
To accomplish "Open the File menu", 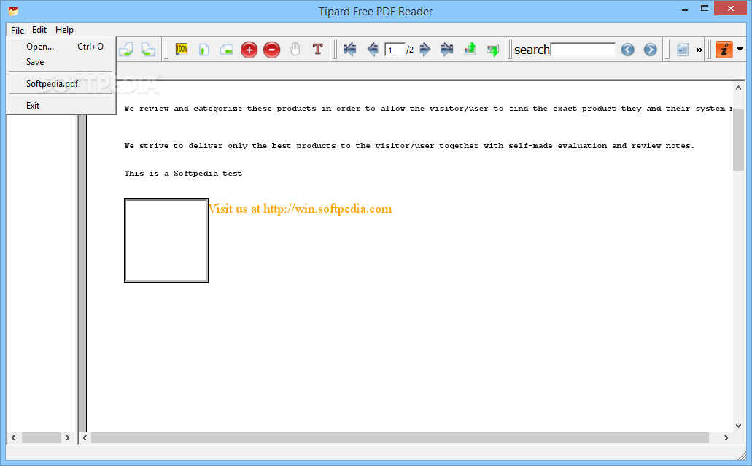I will coord(18,30).
